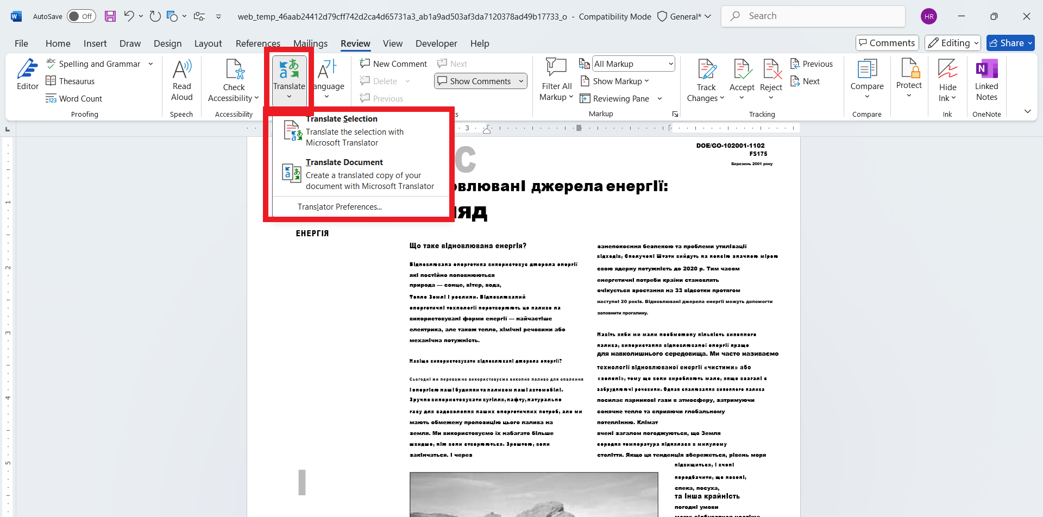Image resolution: width=1043 pixels, height=517 pixels.
Task: Open the Thesaurus
Action: (x=70, y=81)
